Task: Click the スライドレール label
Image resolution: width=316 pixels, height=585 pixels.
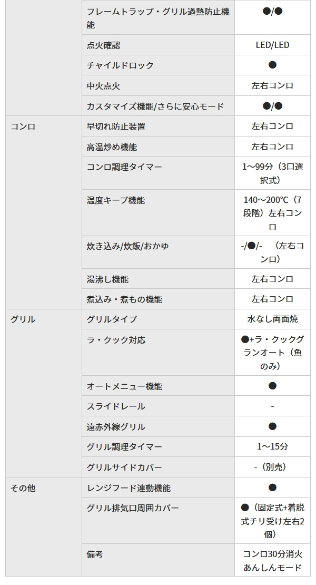Action: (x=116, y=406)
